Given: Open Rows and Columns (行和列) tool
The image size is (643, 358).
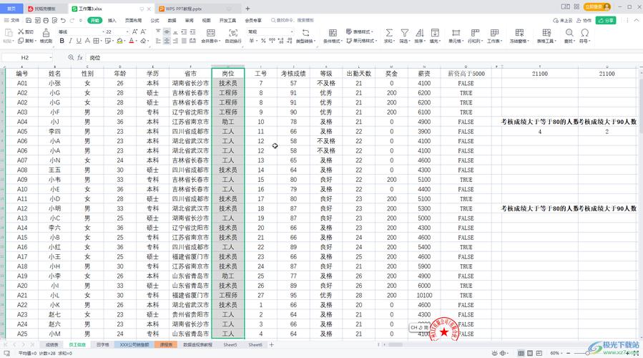Looking at the screenshot, I should tap(475, 36).
